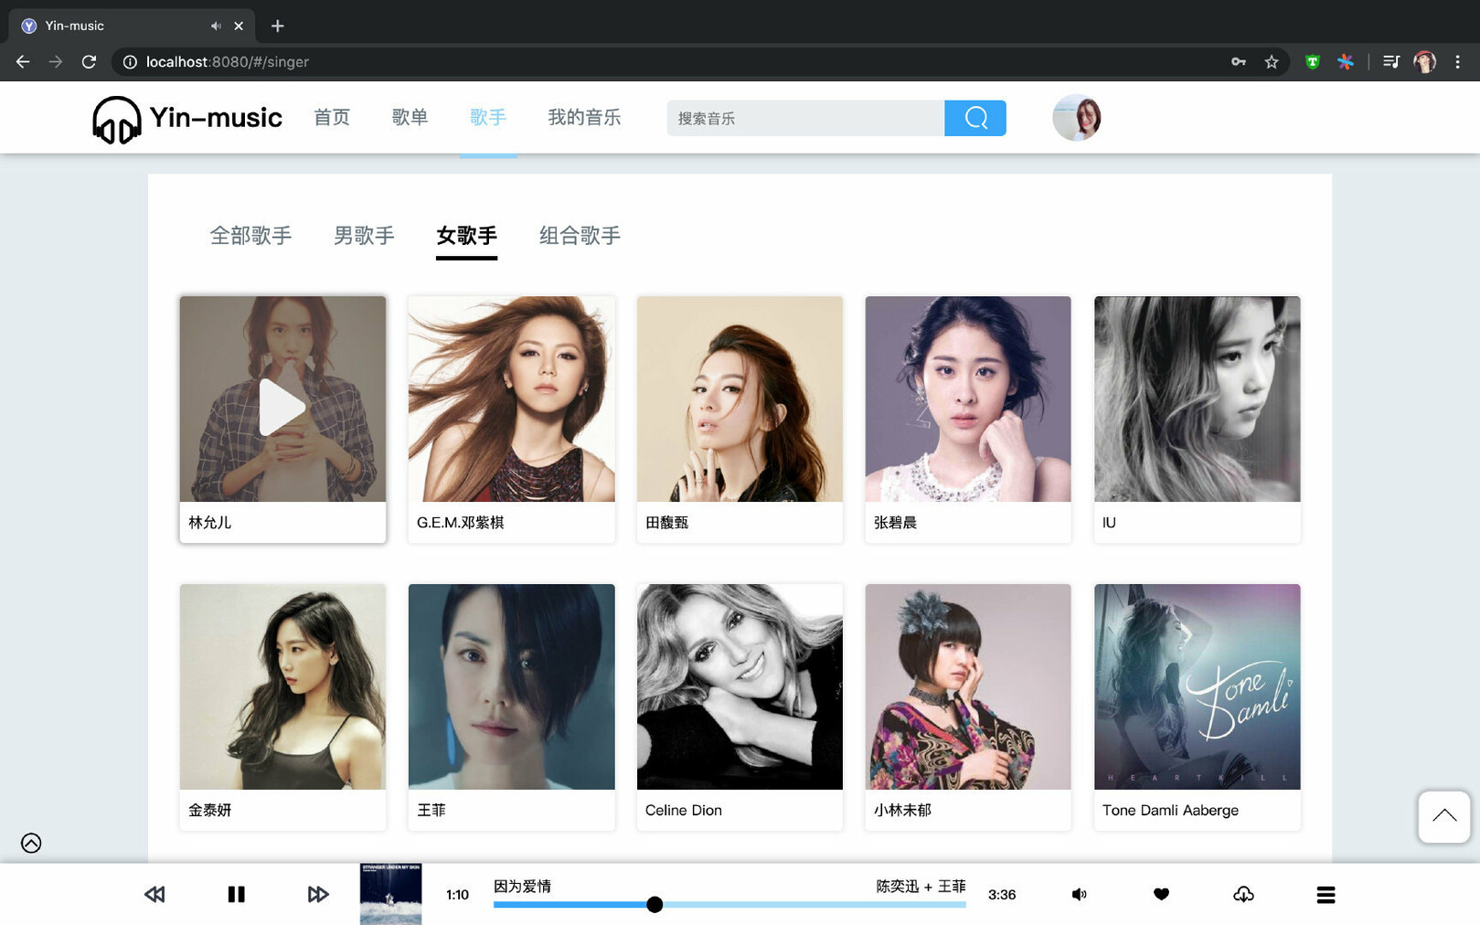Click the Yin-music headphone logo

point(117,120)
